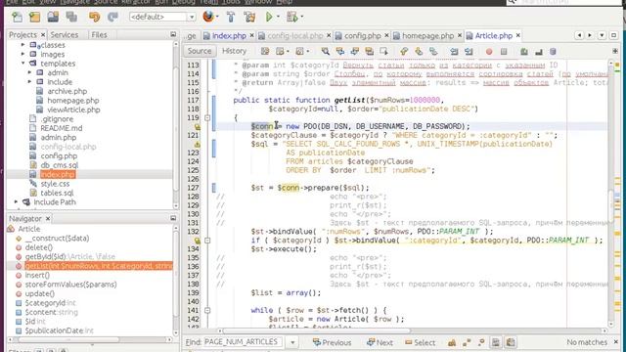Click the Last Edit icon beside History
This screenshot has height=352, width=626.
[x=265, y=51]
